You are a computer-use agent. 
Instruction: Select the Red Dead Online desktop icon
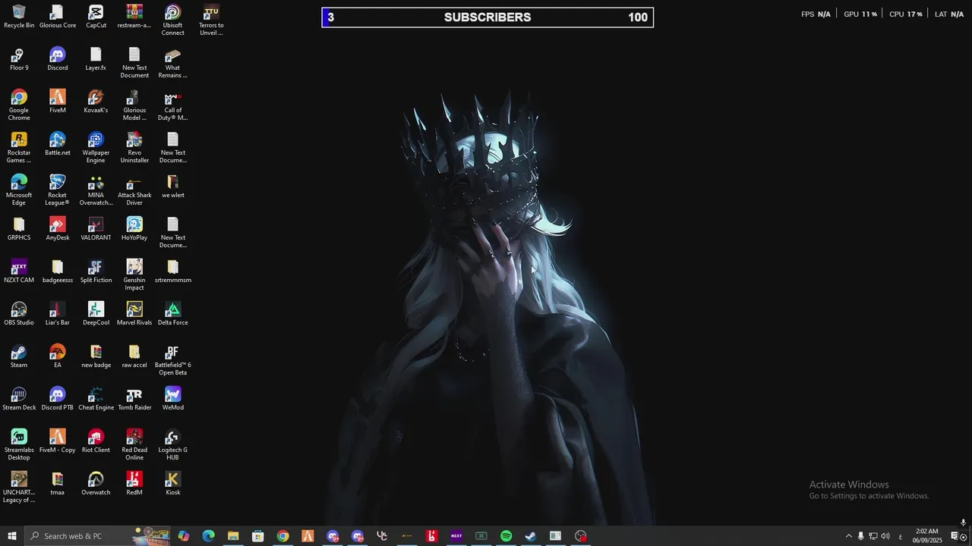134,445
